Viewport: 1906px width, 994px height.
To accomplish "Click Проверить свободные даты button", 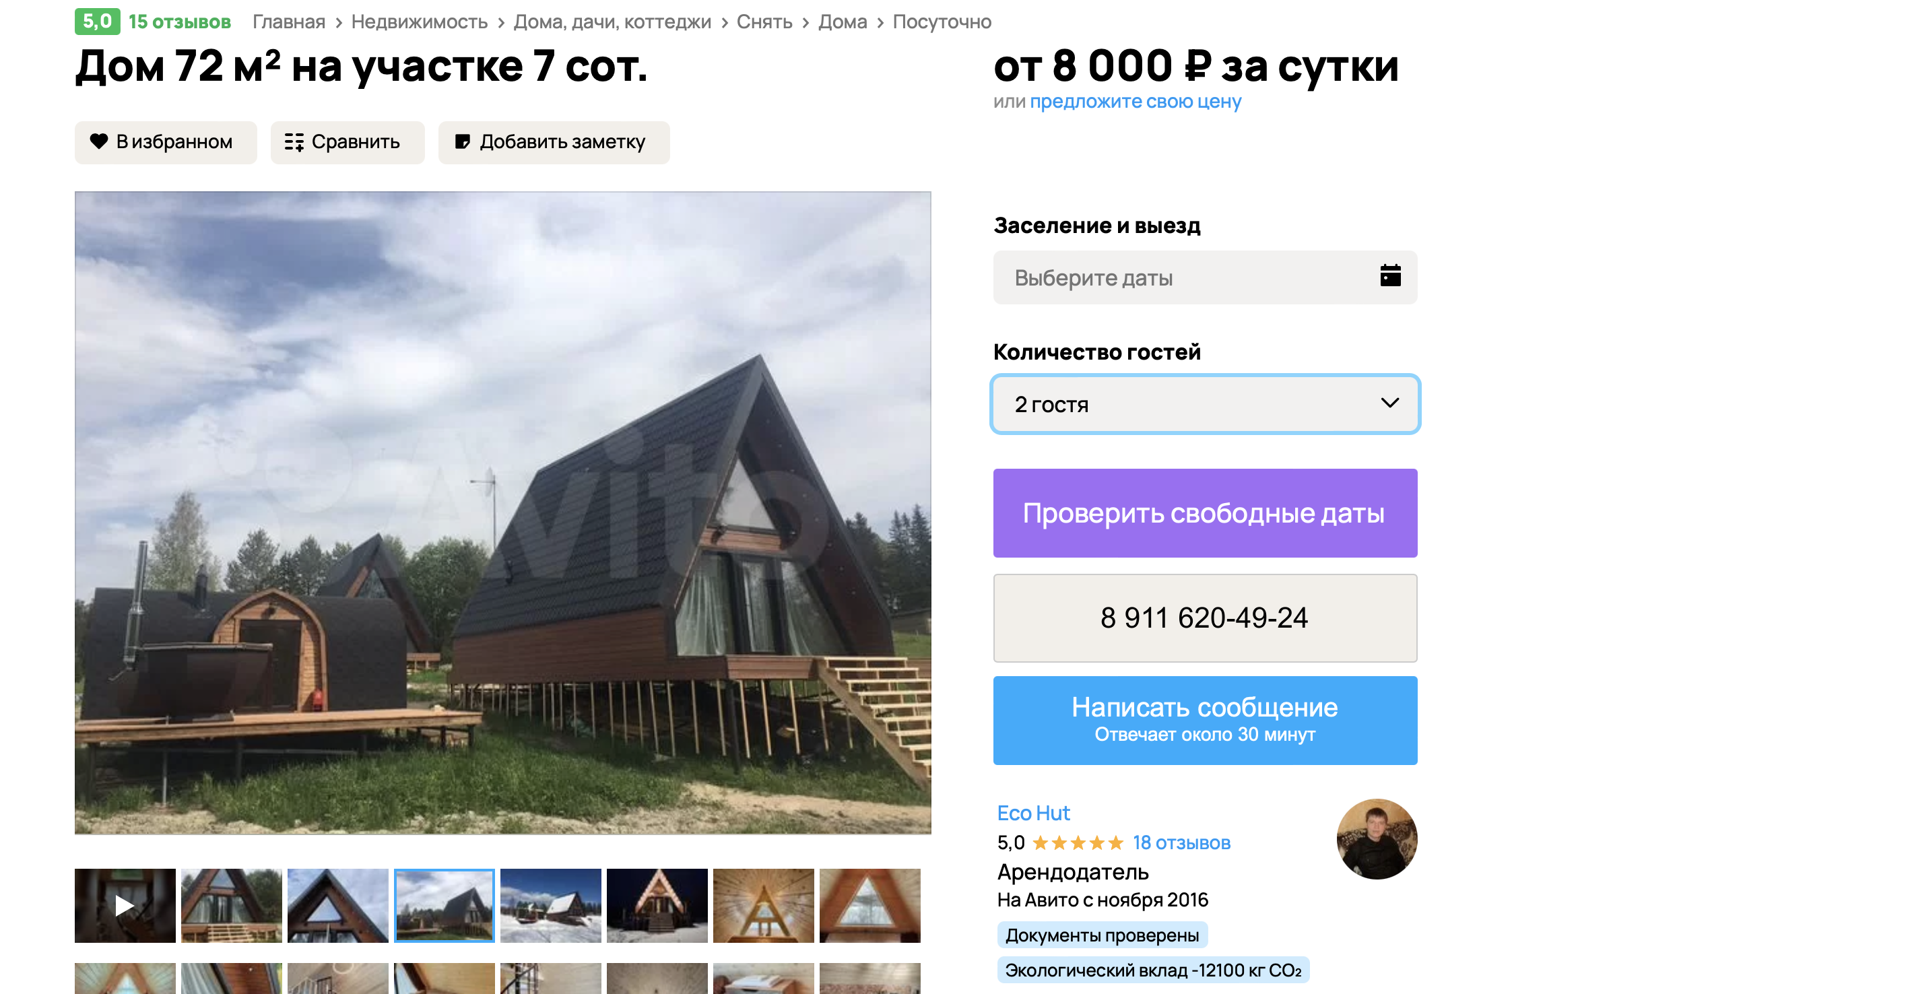I will pyautogui.click(x=1205, y=512).
